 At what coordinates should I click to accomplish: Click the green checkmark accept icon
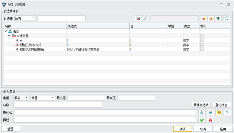click(202, 120)
